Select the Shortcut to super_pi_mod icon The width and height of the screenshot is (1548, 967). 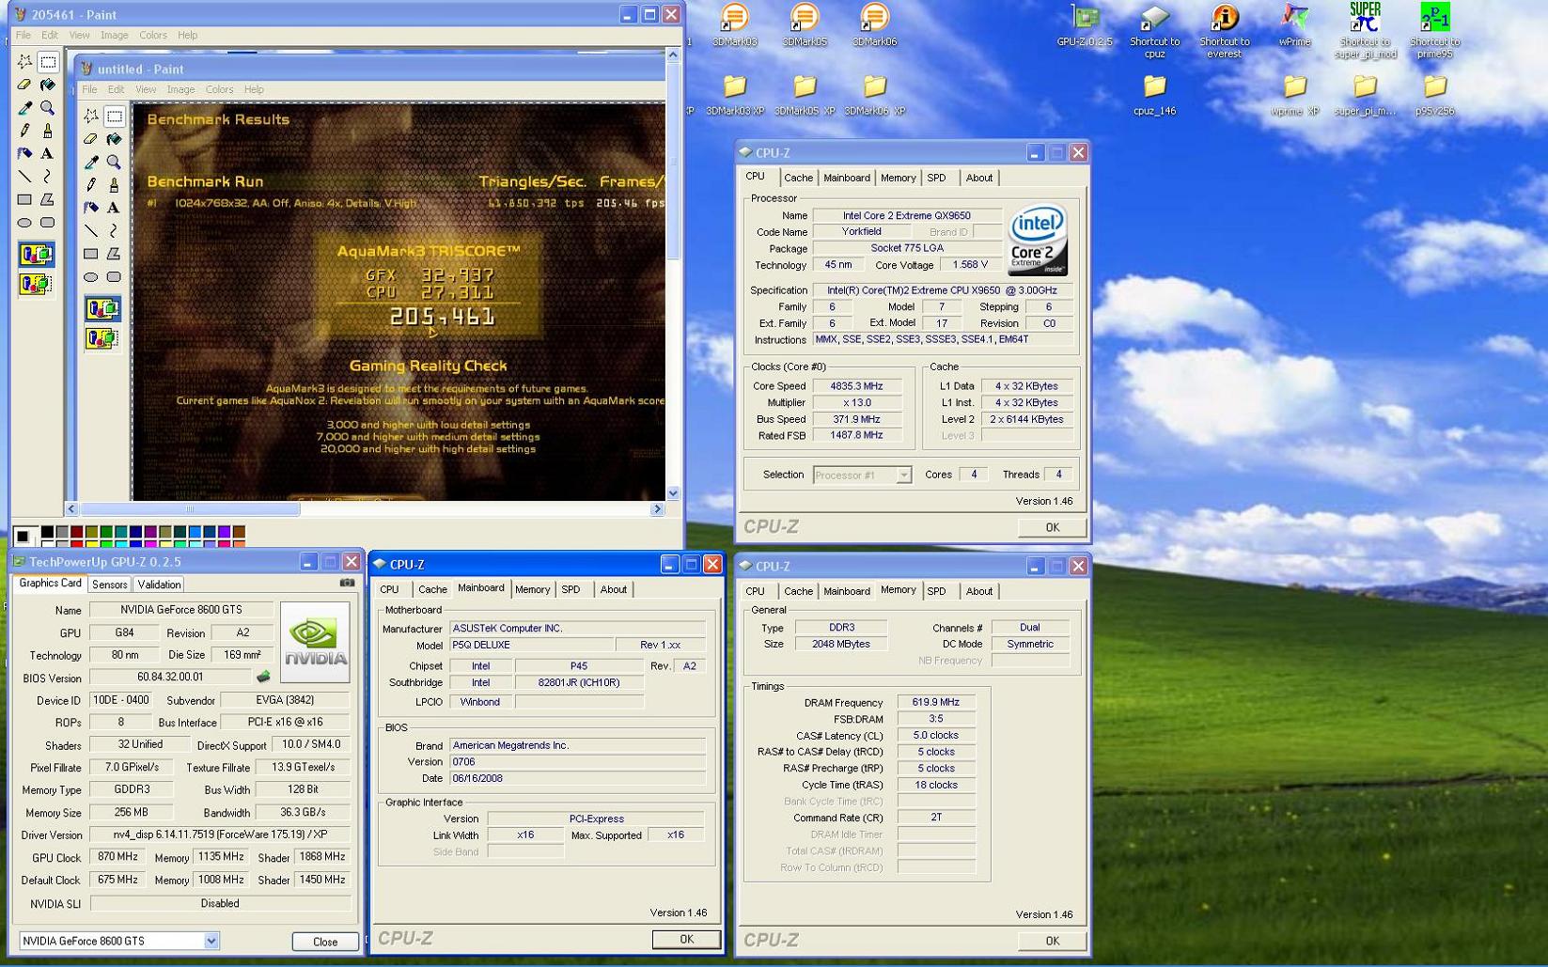(x=1365, y=30)
